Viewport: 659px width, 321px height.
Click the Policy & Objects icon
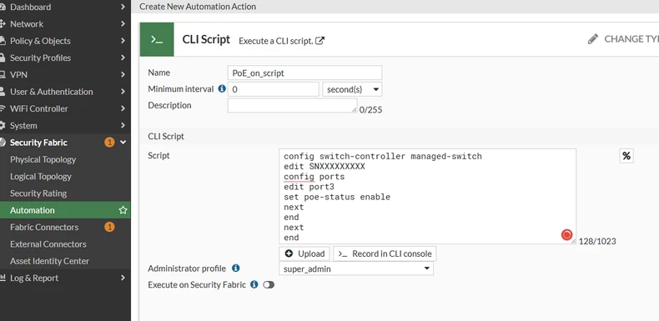3,41
